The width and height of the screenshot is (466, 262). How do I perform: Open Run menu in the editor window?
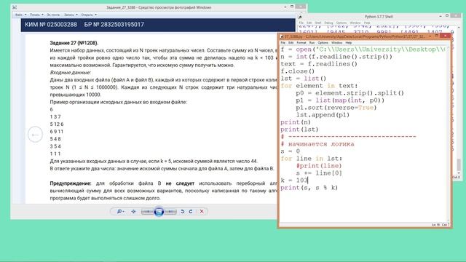tap(312, 43)
